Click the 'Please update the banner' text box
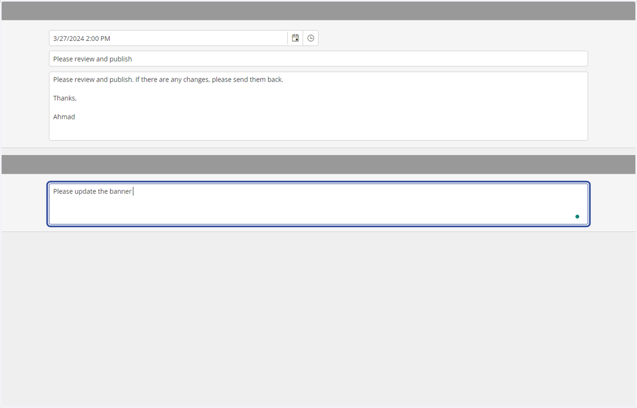Image resolution: width=637 pixels, height=408 pixels. [x=318, y=204]
